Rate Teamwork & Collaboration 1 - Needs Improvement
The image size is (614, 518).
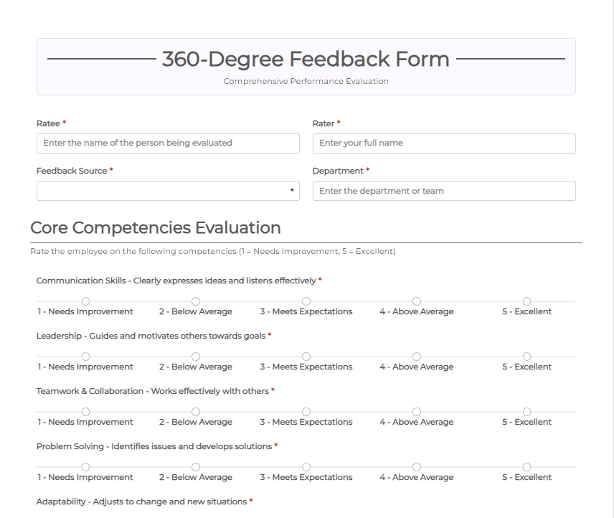[85, 412]
